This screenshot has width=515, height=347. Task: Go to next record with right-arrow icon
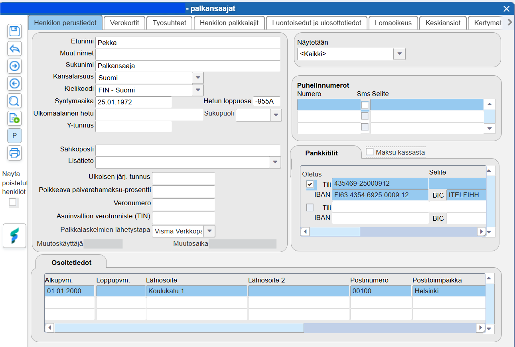tap(15, 66)
